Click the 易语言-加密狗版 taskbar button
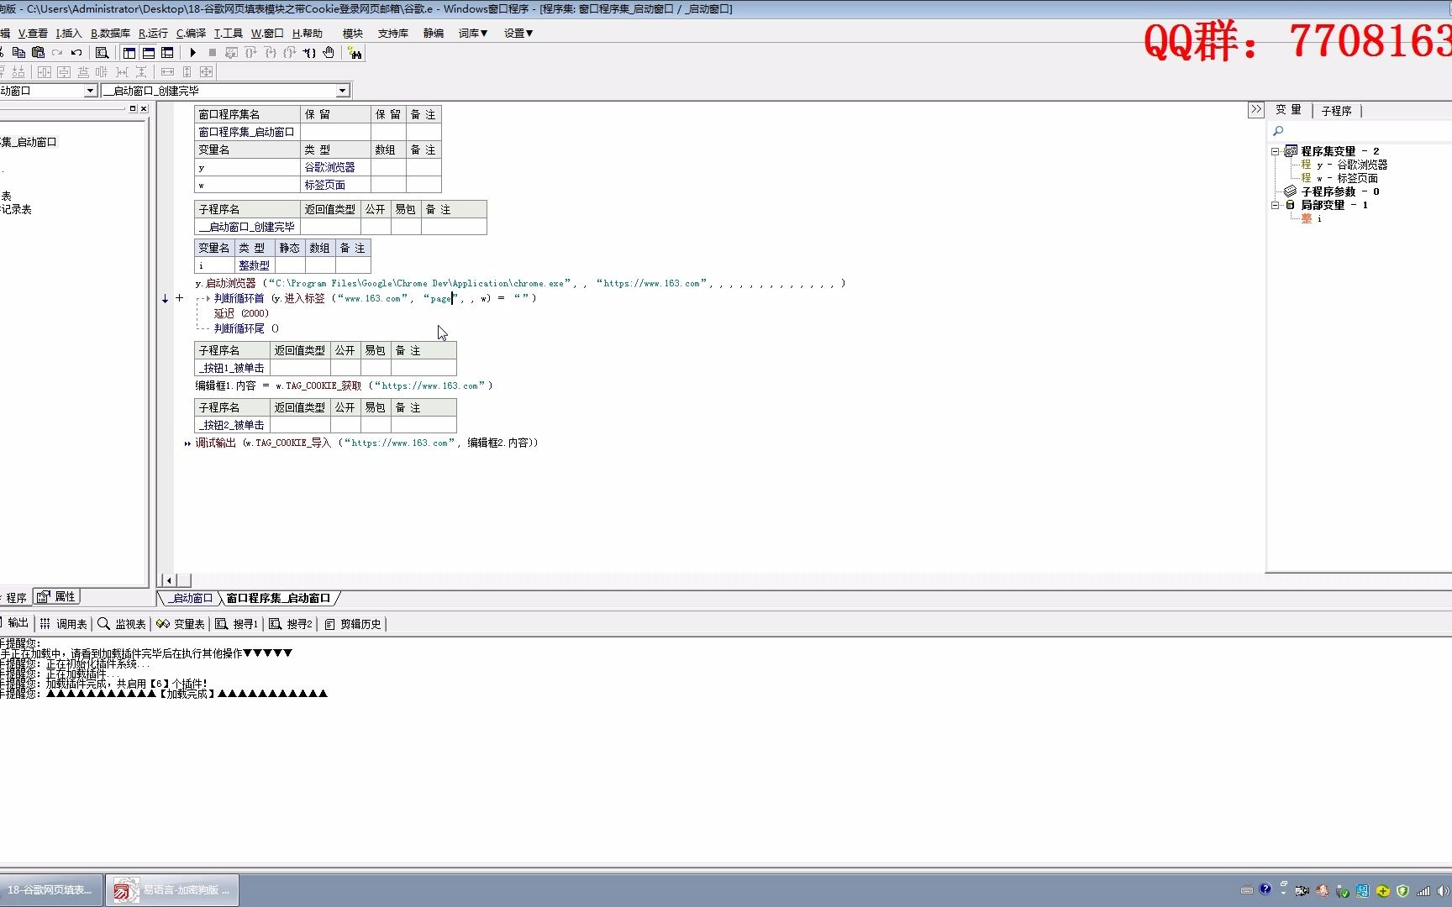This screenshot has height=907, width=1452. [x=172, y=889]
